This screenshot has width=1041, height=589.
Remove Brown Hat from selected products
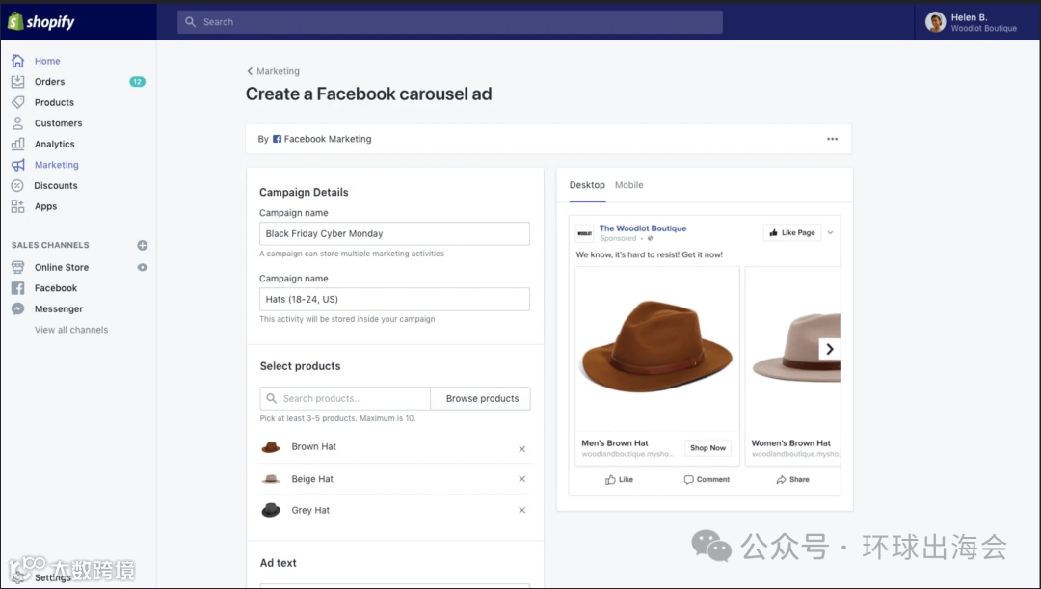[521, 449]
